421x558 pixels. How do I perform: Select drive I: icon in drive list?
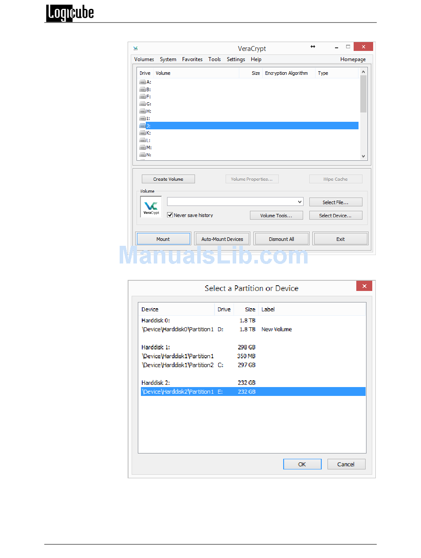[143, 118]
